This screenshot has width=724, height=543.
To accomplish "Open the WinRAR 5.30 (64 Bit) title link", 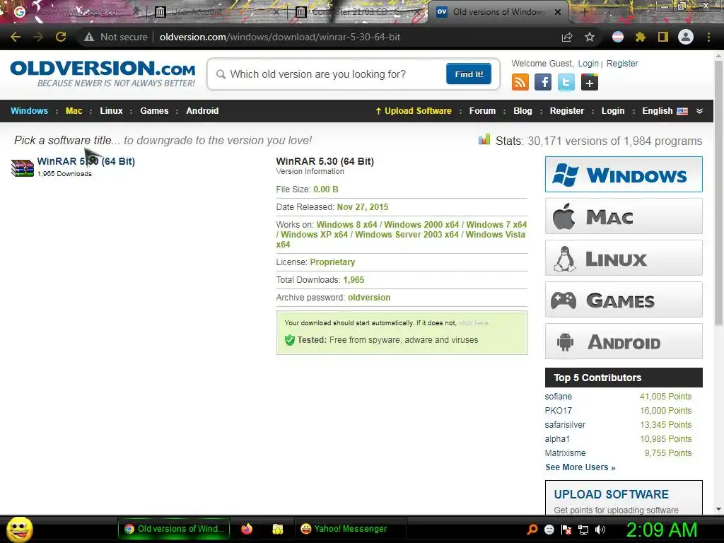I will 86,161.
